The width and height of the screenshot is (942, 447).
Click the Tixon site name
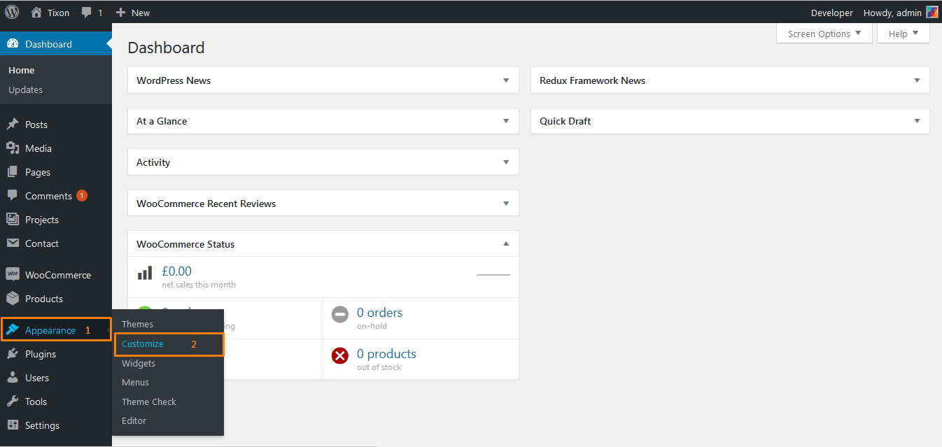pos(58,13)
